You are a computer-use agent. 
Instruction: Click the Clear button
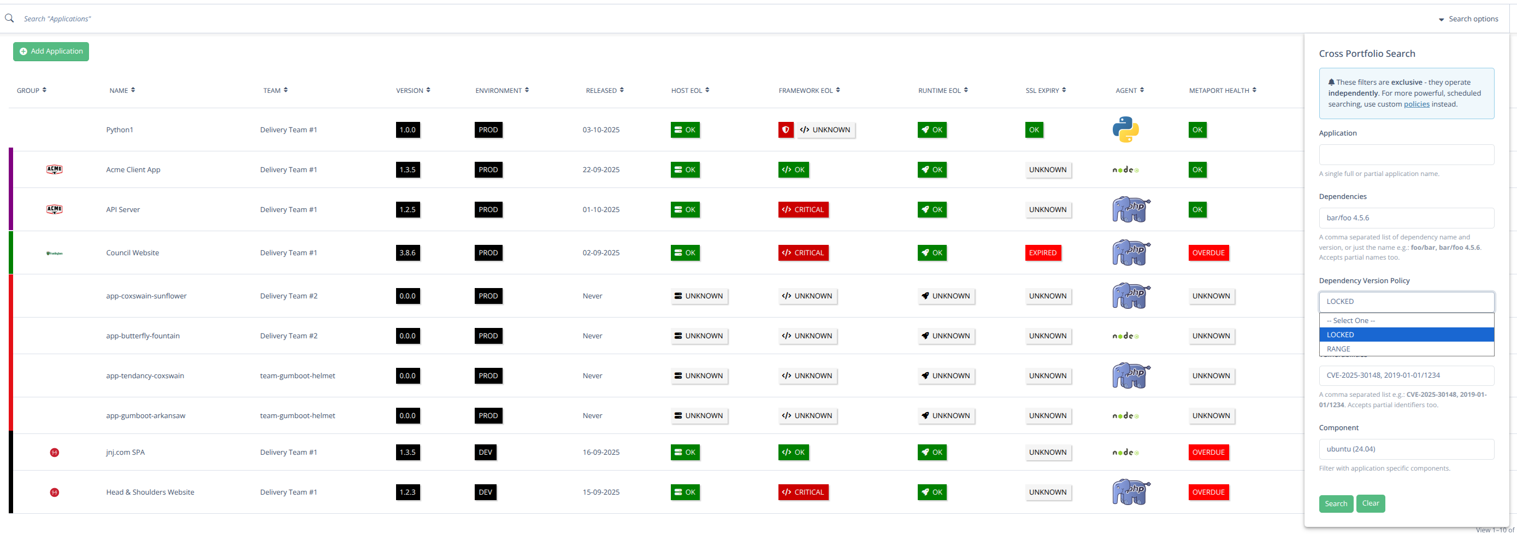pyautogui.click(x=1371, y=503)
